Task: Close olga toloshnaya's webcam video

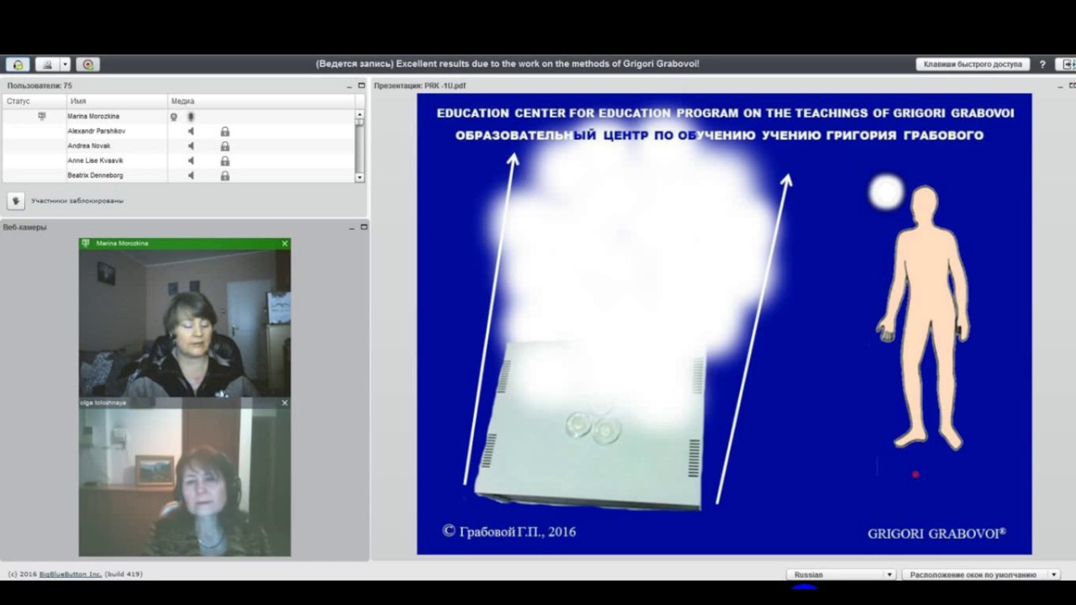Action: tap(285, 403)
